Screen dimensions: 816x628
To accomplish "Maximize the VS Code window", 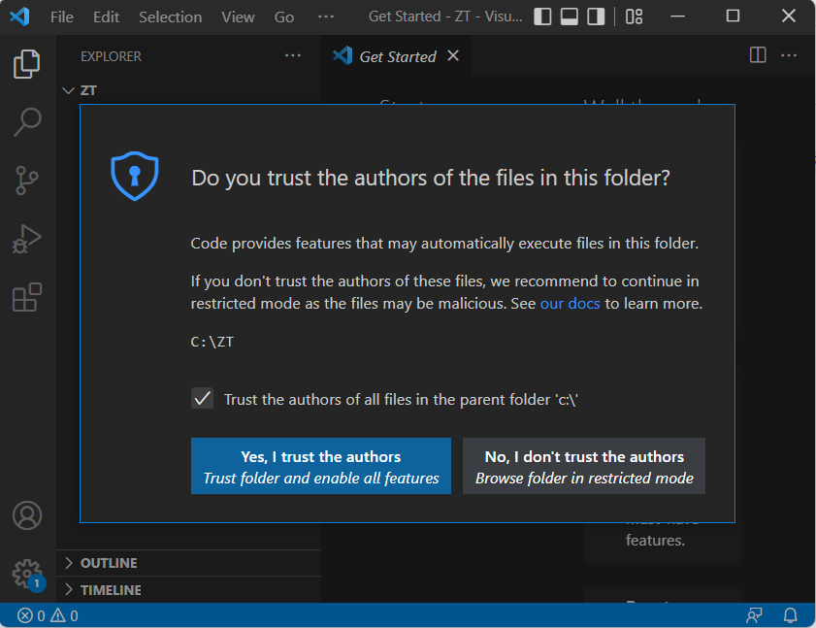I will tap(733, 17).
